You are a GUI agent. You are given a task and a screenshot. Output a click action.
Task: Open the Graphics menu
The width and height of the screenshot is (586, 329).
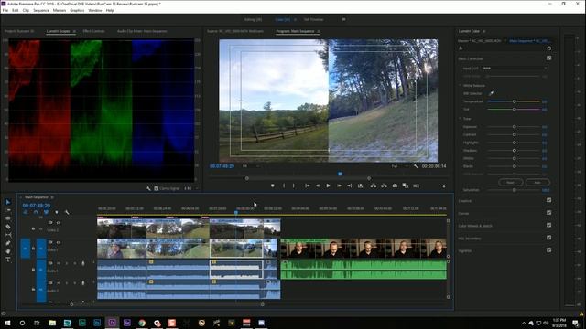(77, 10)
